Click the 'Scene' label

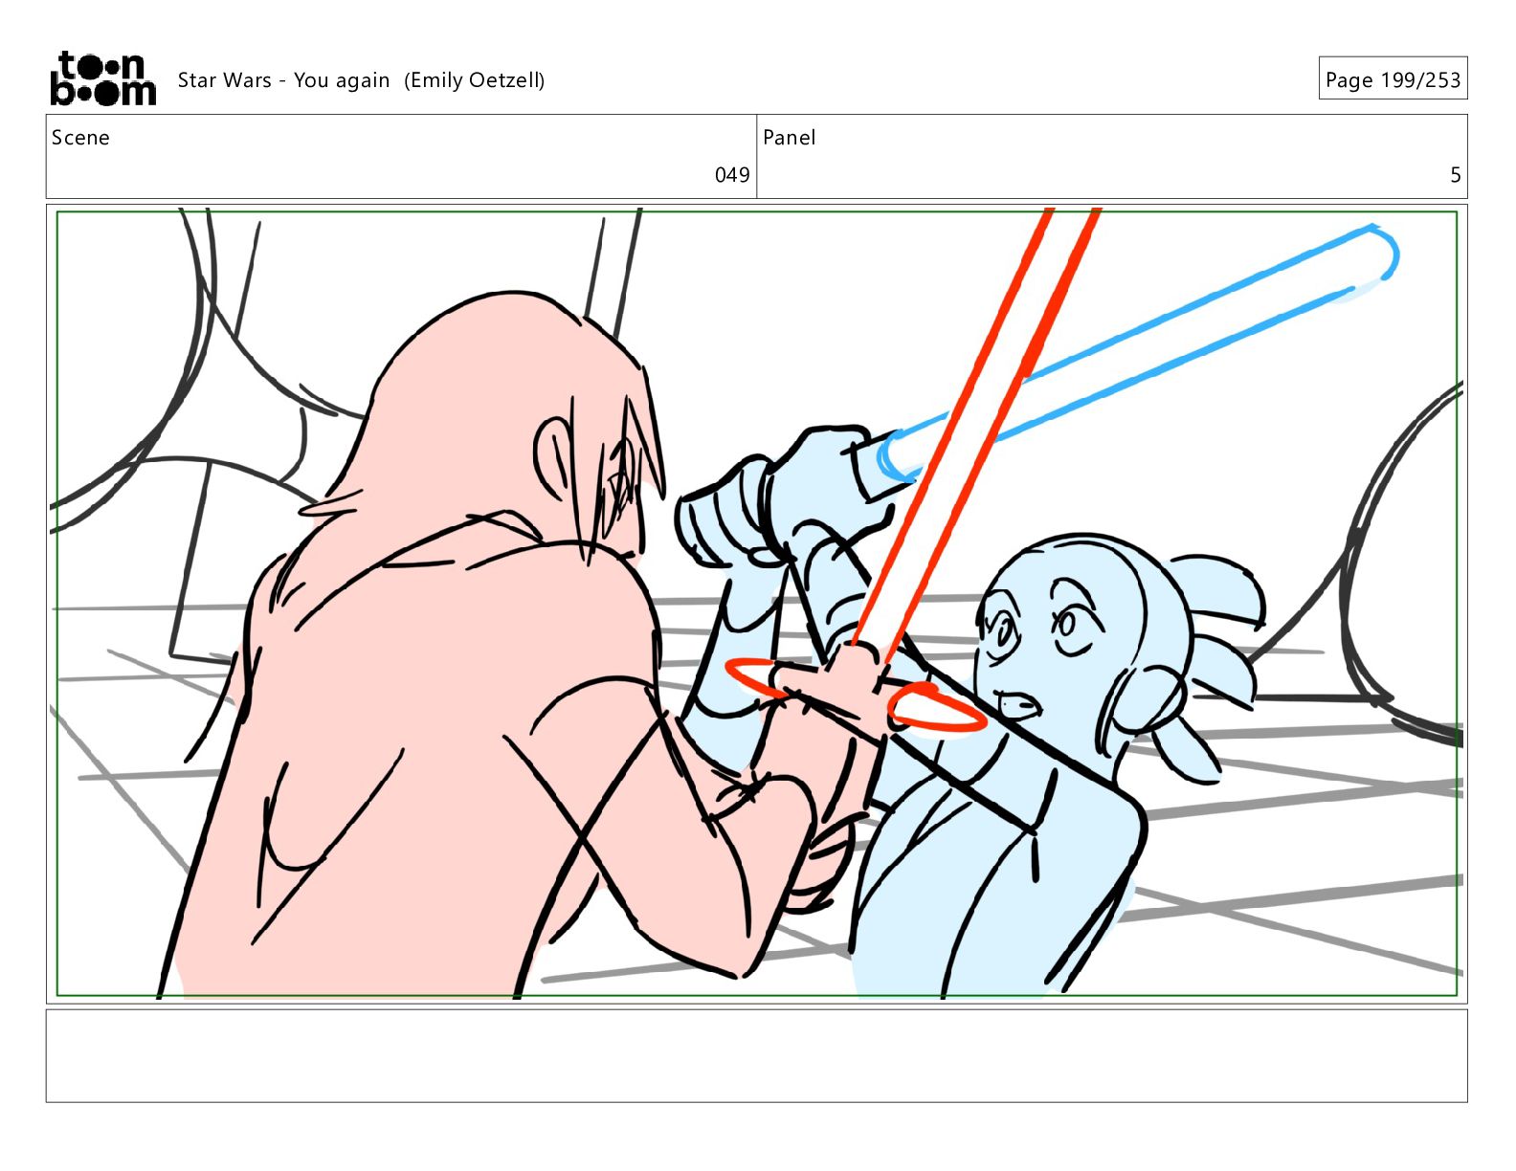click(x=80, y=138)
